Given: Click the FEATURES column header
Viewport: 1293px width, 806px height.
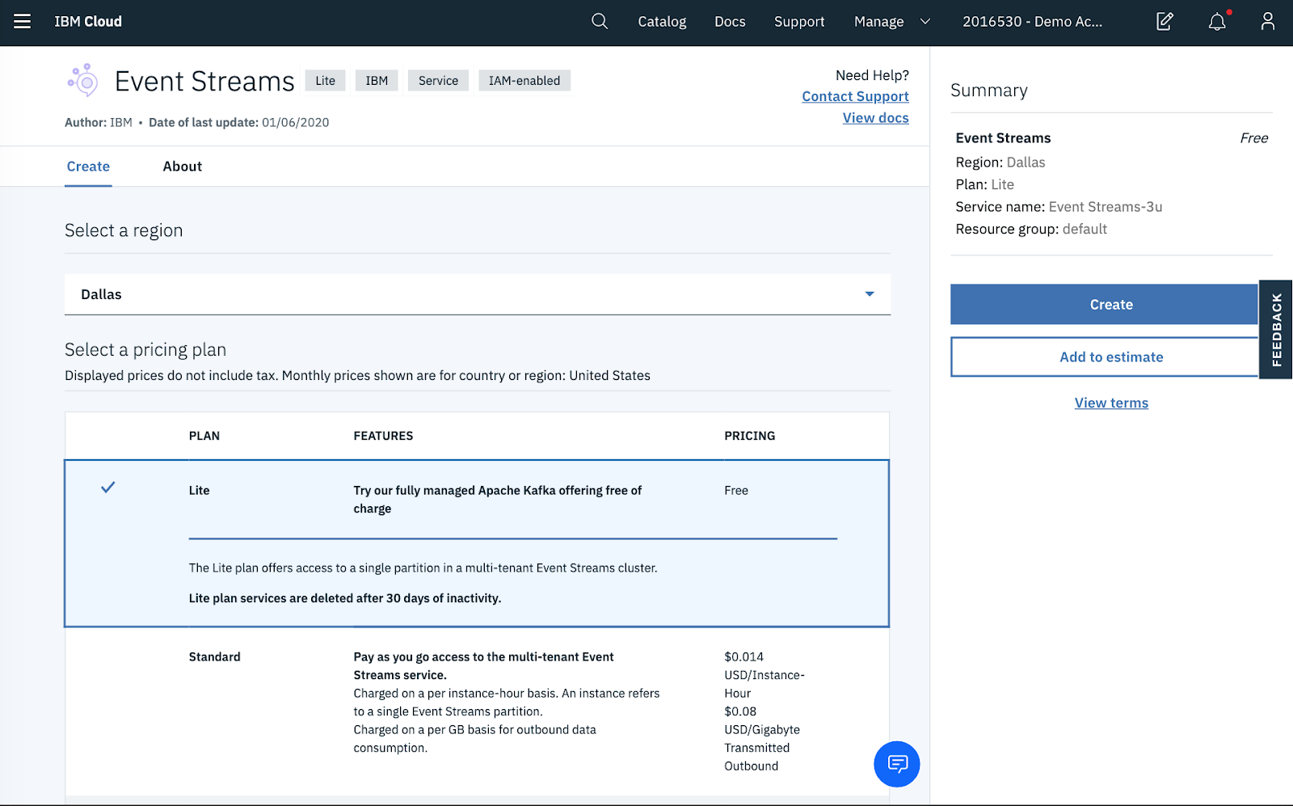Looking at the screenshot, I should tap(383, 436).
